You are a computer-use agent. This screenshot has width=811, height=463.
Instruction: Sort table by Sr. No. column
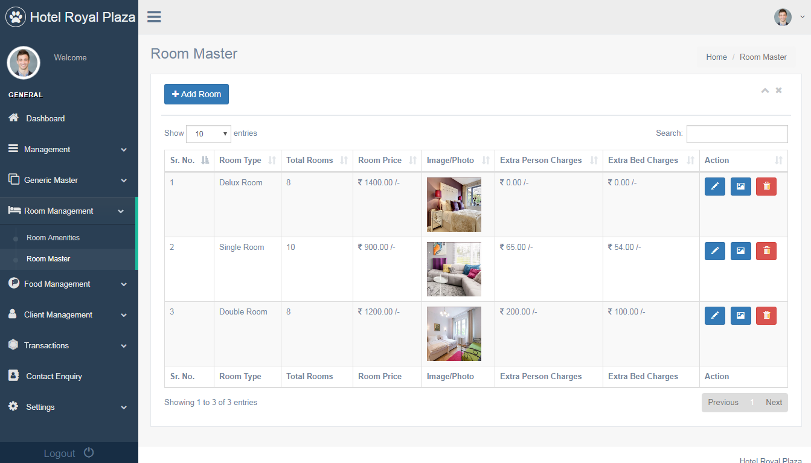190,161
